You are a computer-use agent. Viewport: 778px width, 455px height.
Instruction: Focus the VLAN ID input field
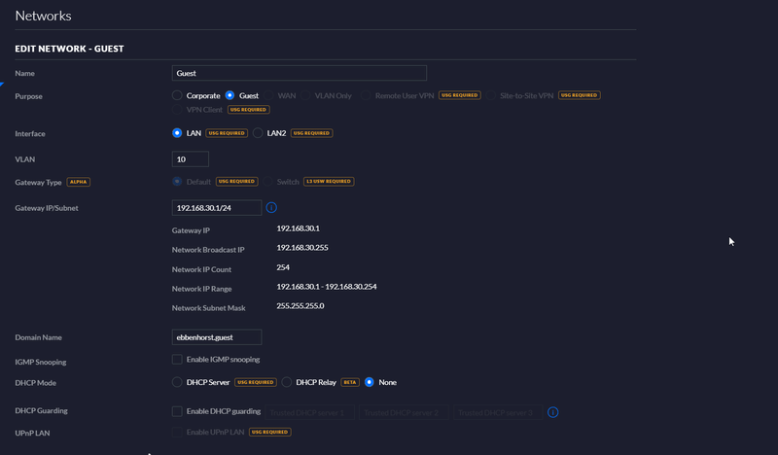(x=190, y=158)
